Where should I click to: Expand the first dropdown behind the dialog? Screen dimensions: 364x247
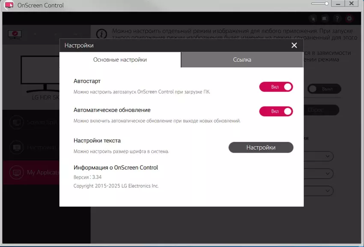328,156
